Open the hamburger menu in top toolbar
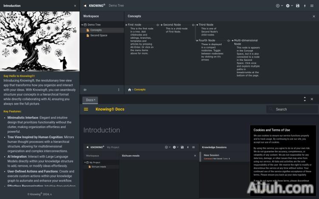 pos(312,6)
